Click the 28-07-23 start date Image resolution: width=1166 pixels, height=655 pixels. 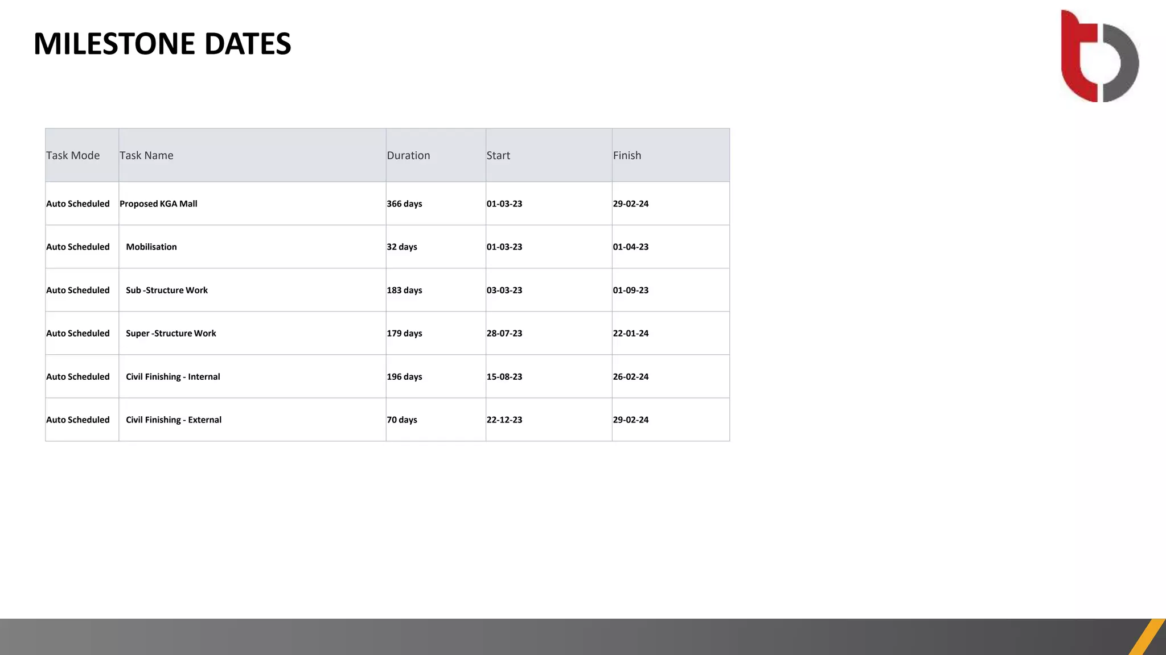(504, 333)
